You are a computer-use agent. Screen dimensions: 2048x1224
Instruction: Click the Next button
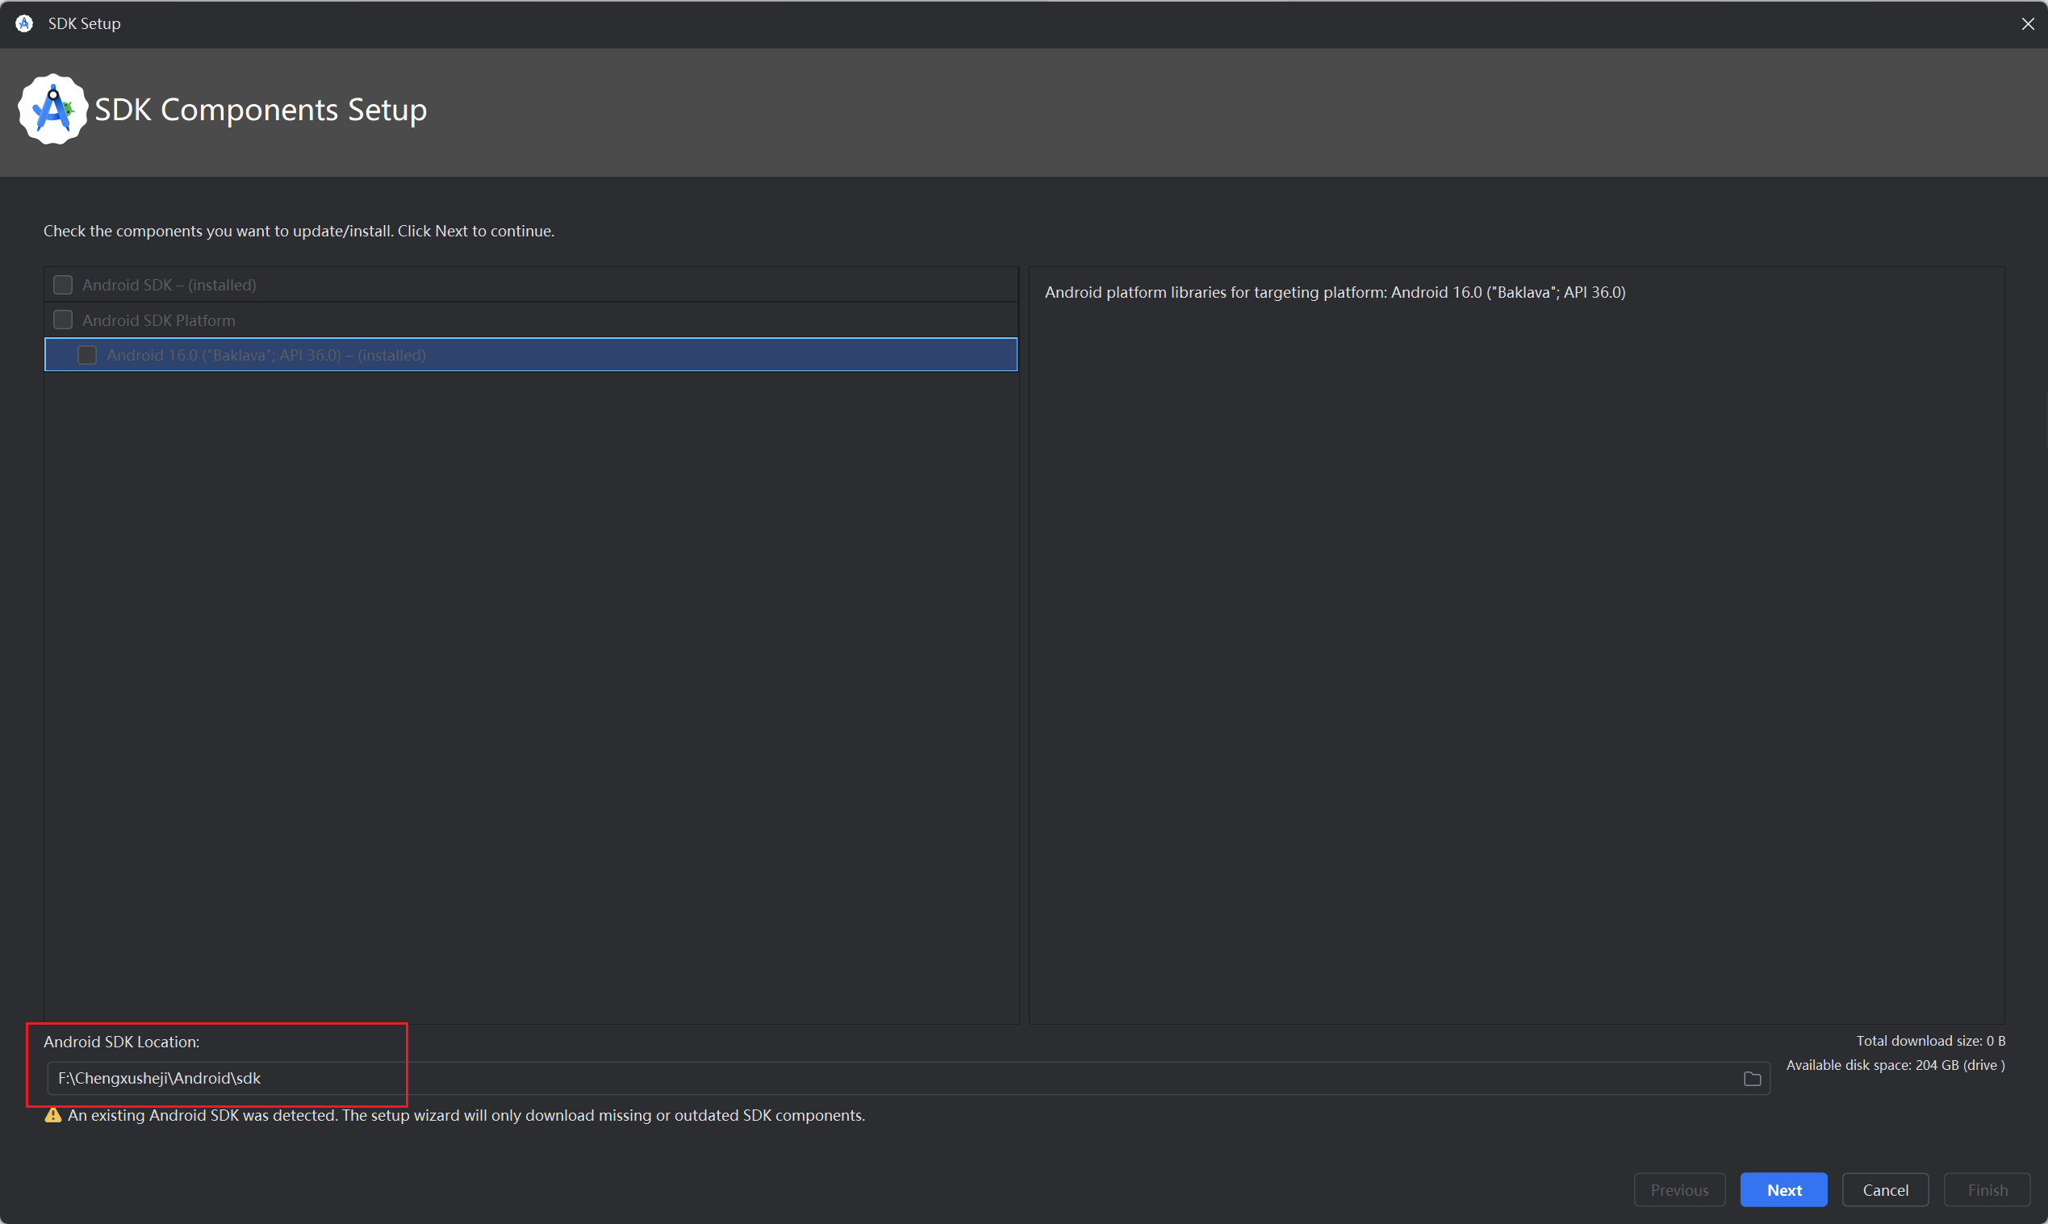click(x=1783, y=1190)
